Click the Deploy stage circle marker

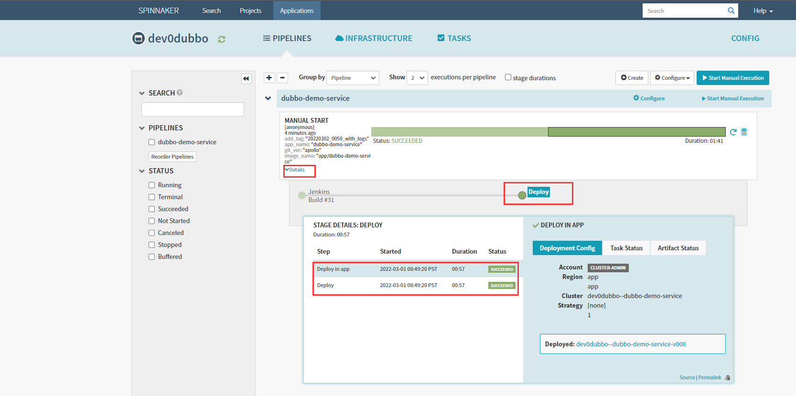522,195
